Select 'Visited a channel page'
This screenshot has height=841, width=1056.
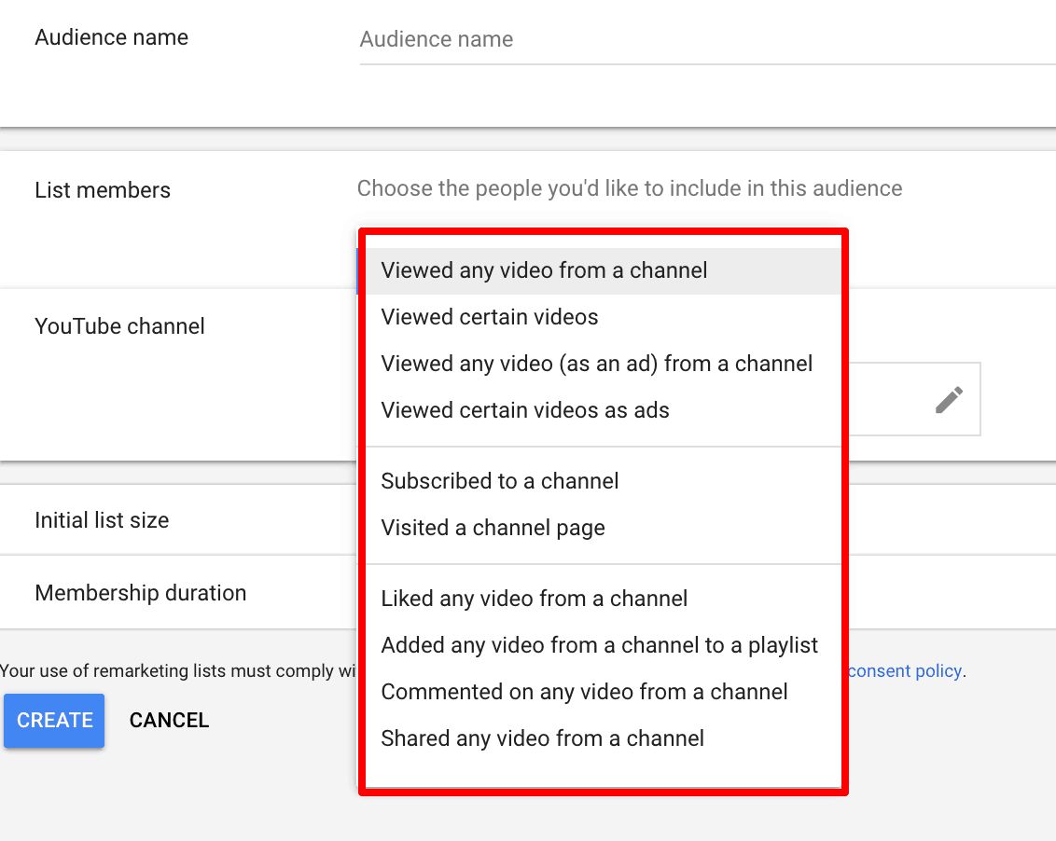[x=604, y=527]
